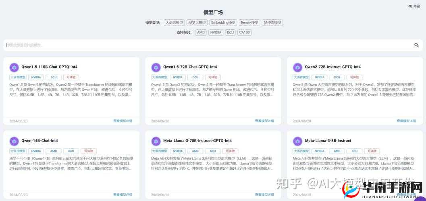Click the Qwen1.5-110B-Chat-GPTQ-Int4 model cube icon
This screenshot has width=426, height=201.
coord(14,67)
